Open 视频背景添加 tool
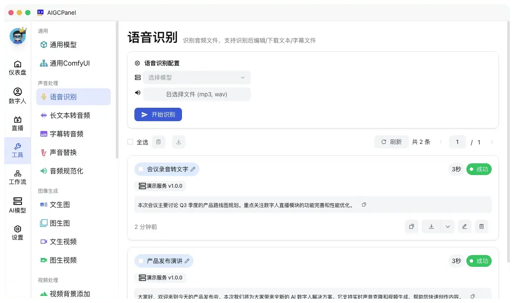 point(73,294)
